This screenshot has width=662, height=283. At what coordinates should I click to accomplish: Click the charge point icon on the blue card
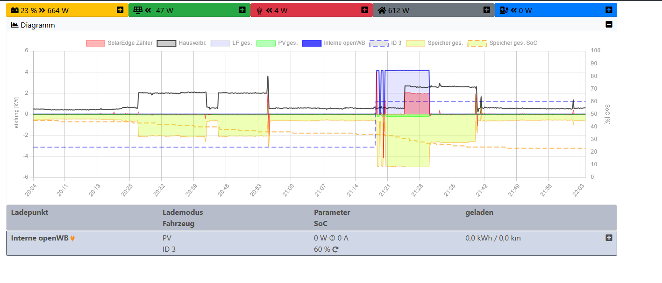tap(504, 9)
